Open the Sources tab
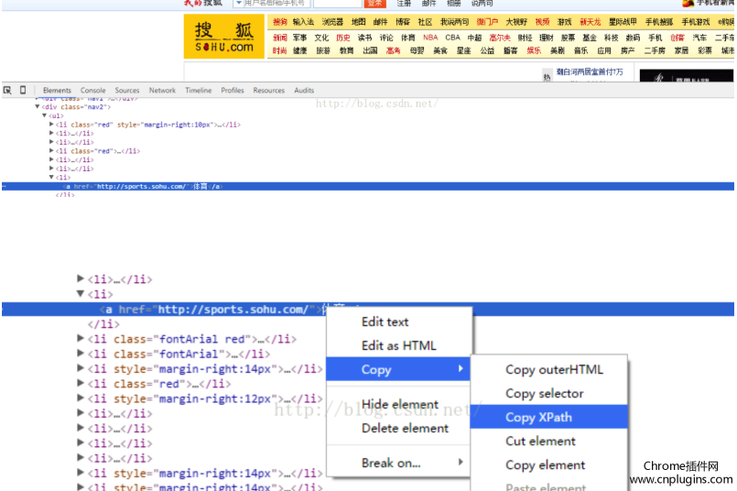Viewport: 737px width, 491px height. tap(127, 91)
